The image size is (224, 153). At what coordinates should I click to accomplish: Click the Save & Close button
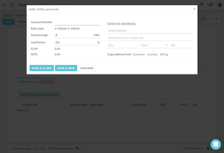(x=41, y=68)
